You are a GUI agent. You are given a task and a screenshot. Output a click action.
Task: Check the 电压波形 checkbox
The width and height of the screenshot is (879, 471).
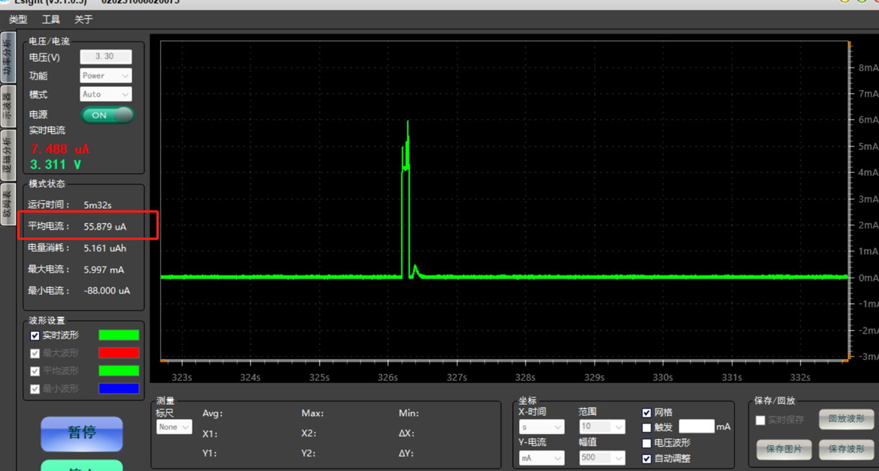646,443
